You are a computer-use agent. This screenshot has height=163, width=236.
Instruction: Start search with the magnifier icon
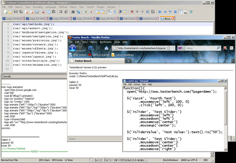pyautogui.click(x=218, y=48)
